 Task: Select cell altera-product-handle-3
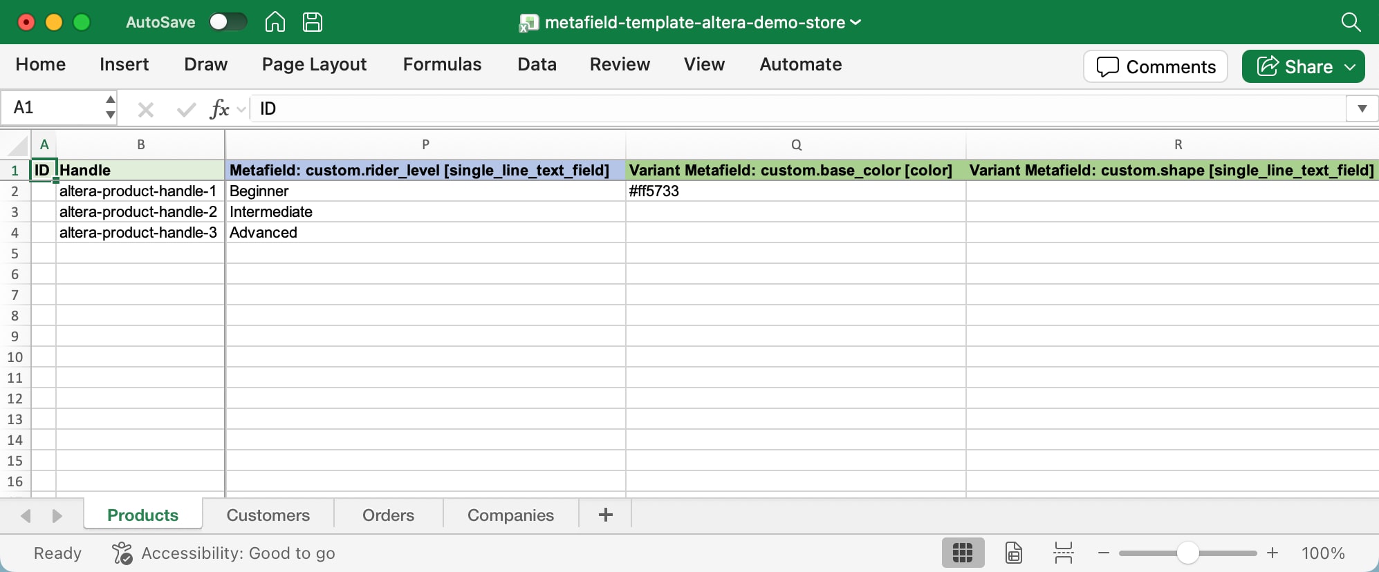tap(140, 232)
